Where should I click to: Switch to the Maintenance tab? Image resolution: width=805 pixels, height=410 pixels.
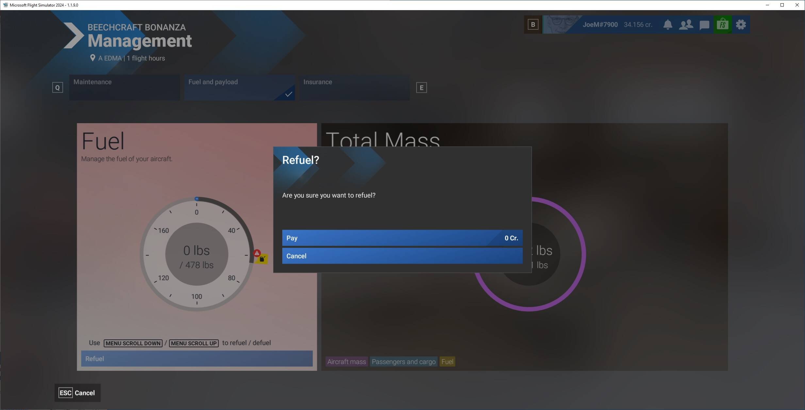(124, 87)
